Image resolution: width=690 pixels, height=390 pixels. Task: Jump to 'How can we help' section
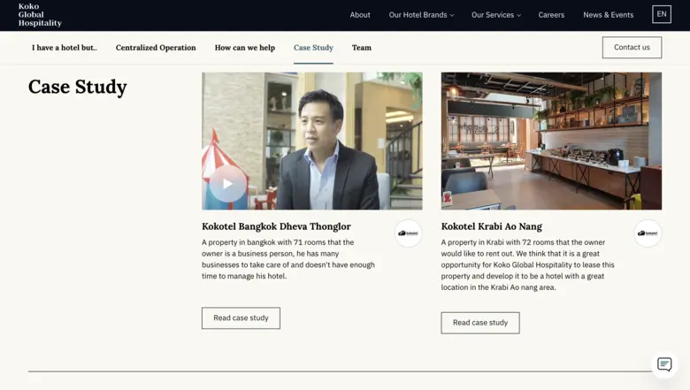click(244, 48)
